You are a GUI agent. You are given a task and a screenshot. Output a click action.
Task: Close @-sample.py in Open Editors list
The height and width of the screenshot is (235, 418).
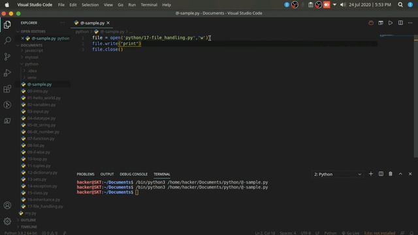point(23,39)
